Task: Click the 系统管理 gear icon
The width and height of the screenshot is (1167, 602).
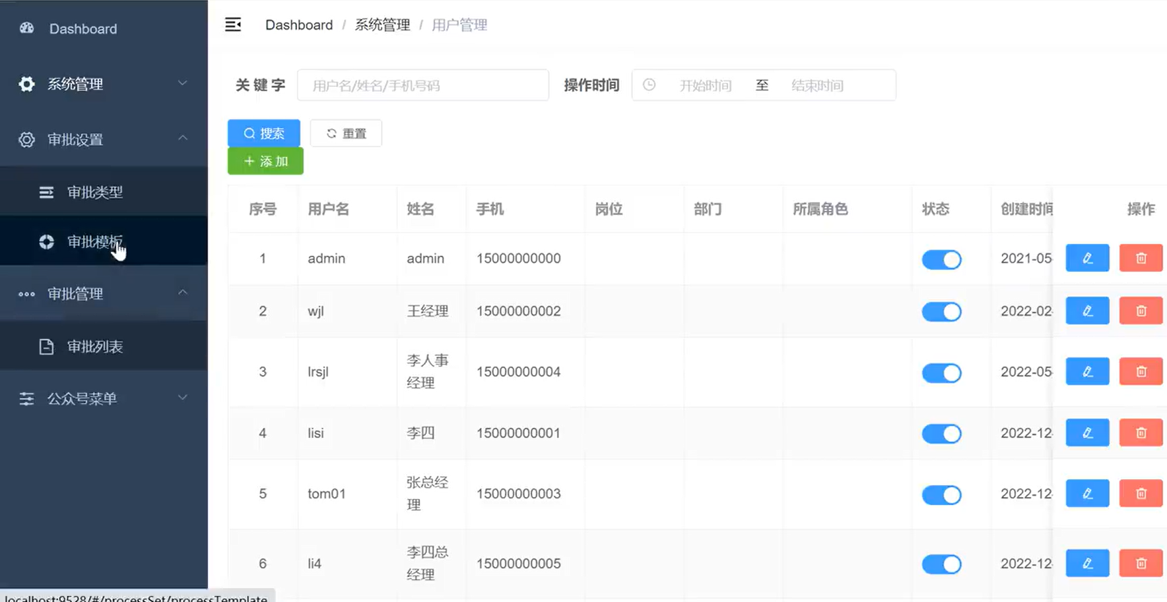Action: [26, 84]
